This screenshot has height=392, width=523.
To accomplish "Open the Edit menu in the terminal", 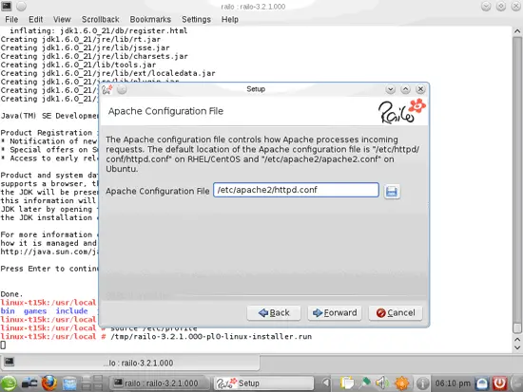I will [x=35, y=20].
